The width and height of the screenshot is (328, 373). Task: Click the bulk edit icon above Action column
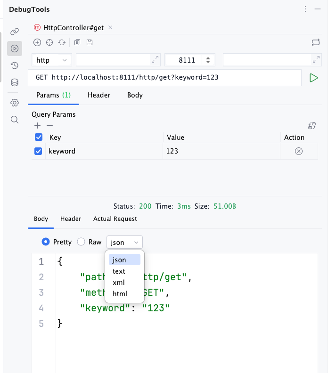[x=312, y=126]
